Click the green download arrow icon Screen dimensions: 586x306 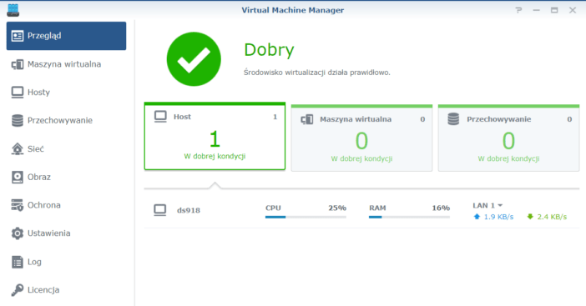click(530, 217)
